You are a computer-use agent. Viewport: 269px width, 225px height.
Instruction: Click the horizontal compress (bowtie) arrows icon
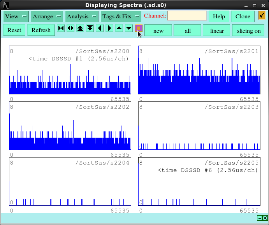61,28
